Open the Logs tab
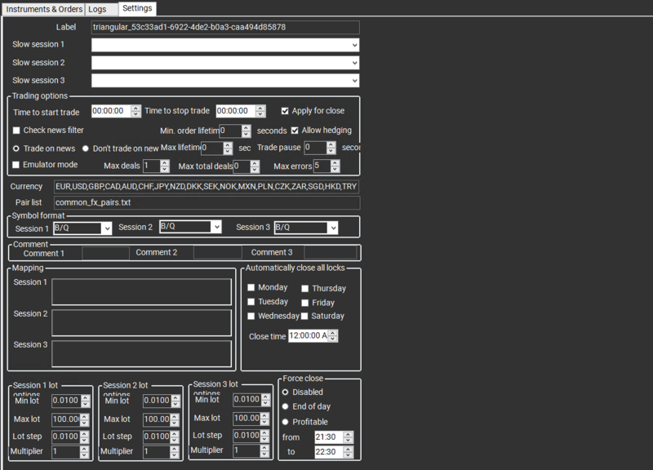This screenshot has width=653, height=470. pyautogui.click(x=100, y=9)
